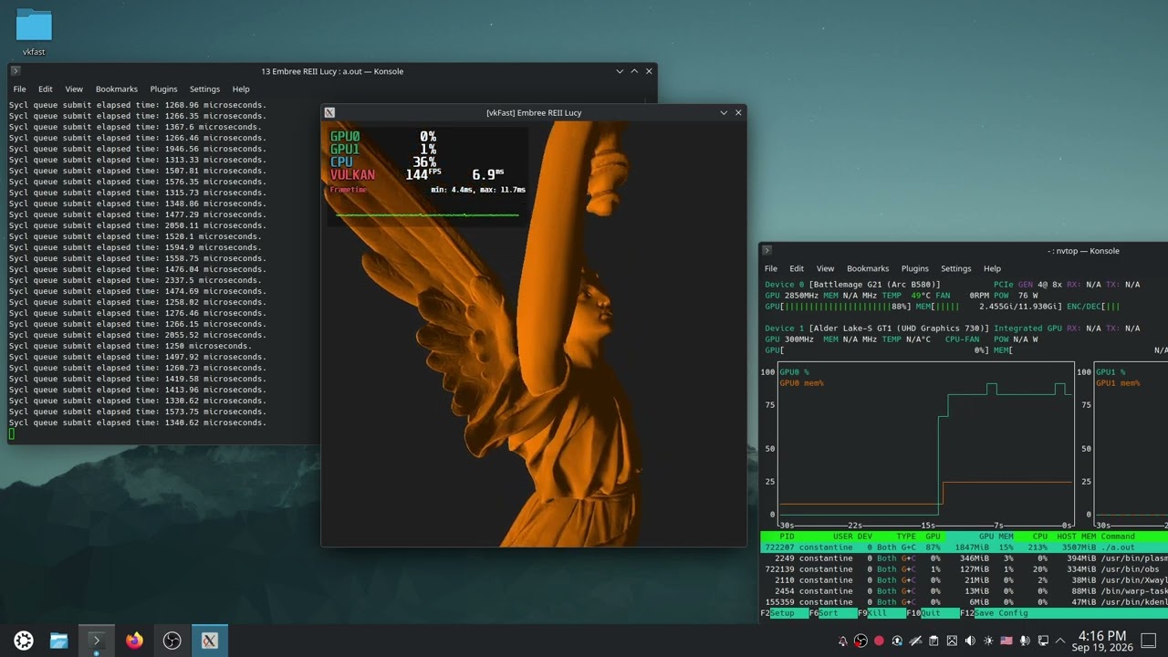
Task: Show hidden system tray icons
Action: click(1061, 641)
